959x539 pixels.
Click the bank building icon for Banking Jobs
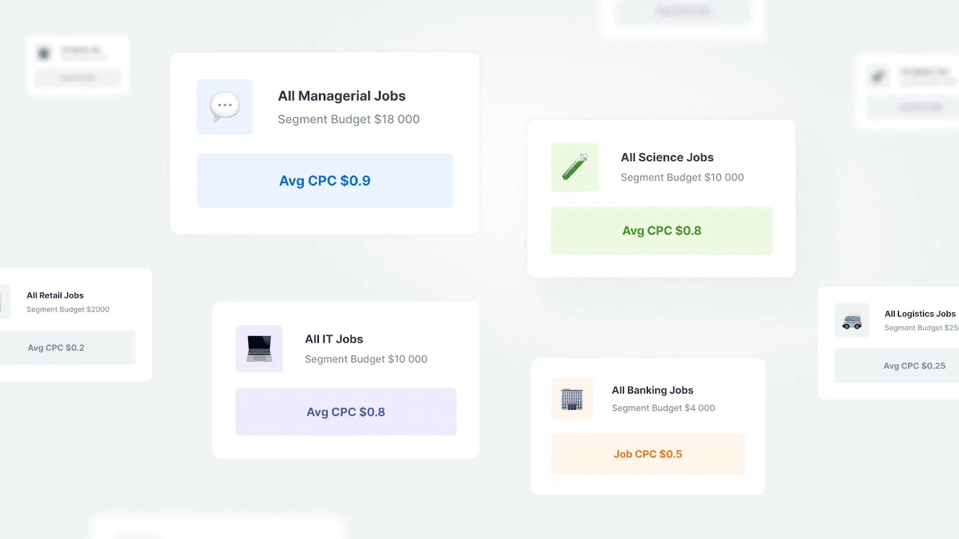coord(572,399)
